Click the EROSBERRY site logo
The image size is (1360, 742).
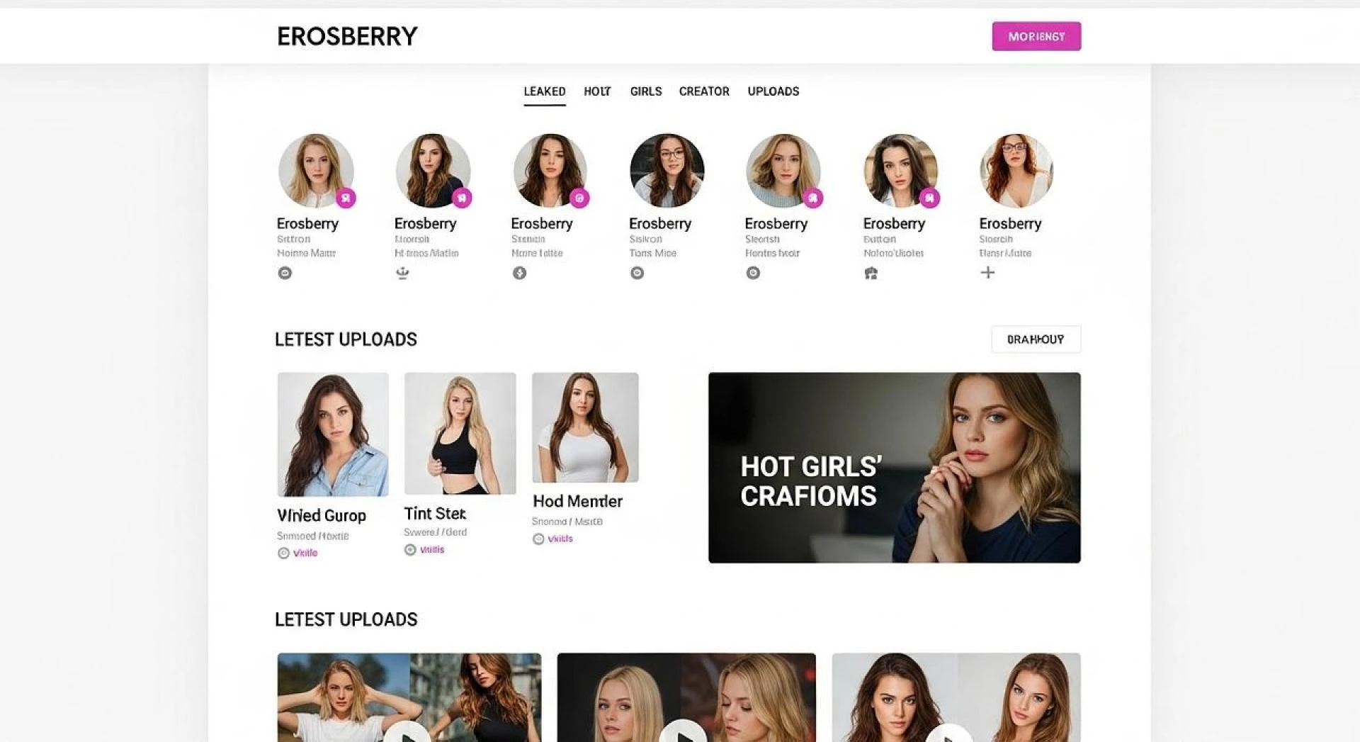(347, 36)
